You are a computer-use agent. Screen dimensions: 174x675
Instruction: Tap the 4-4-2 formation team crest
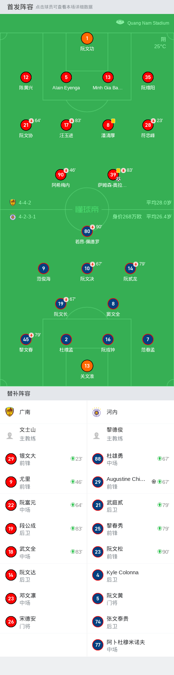click(13, 202)
